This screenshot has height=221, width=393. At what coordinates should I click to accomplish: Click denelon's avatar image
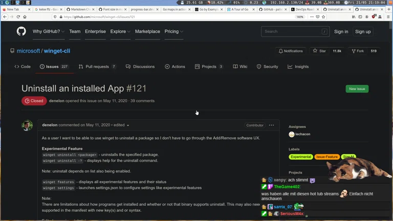click(27, 125)
